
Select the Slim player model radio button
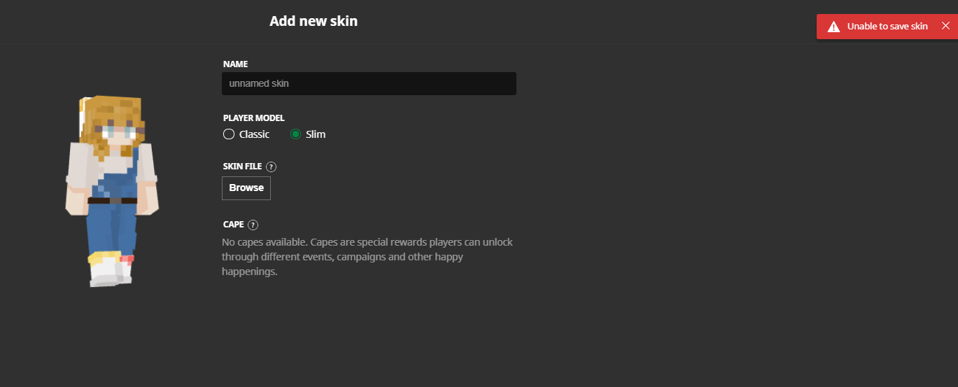pyautogui.click(x=295, y=134)
